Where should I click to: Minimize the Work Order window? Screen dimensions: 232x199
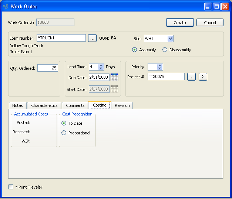[208, 7]
